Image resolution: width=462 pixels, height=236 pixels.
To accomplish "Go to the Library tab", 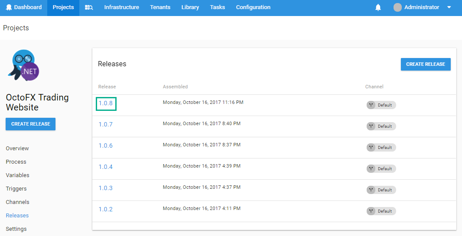I will 190,7.
